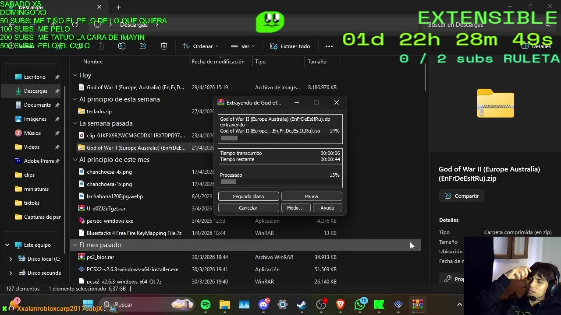Open Steam from the taskbar
The height and width of the screenshot is (315, 561).
coord(302,304)
